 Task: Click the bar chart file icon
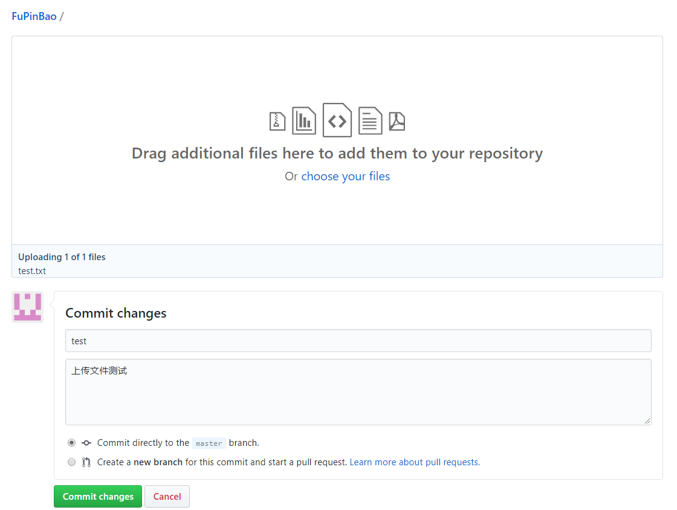tap(304, 120)
